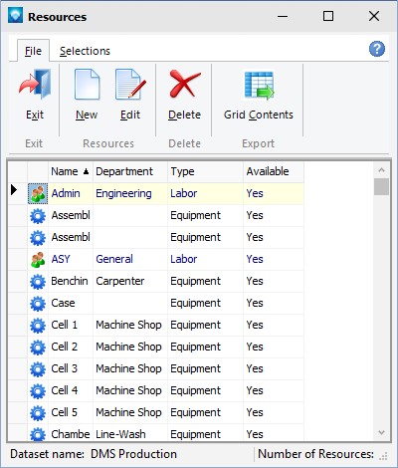Image resolution: width=398 pixels, height=468 pixels.
Task: Click the scrollbar down arrow
Action: click(381, 432)
